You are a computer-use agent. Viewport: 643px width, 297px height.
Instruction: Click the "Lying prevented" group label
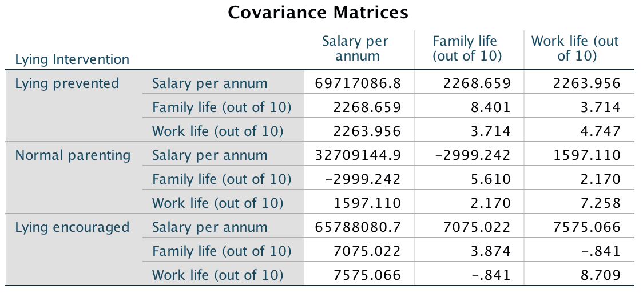(x=67, y=83)
